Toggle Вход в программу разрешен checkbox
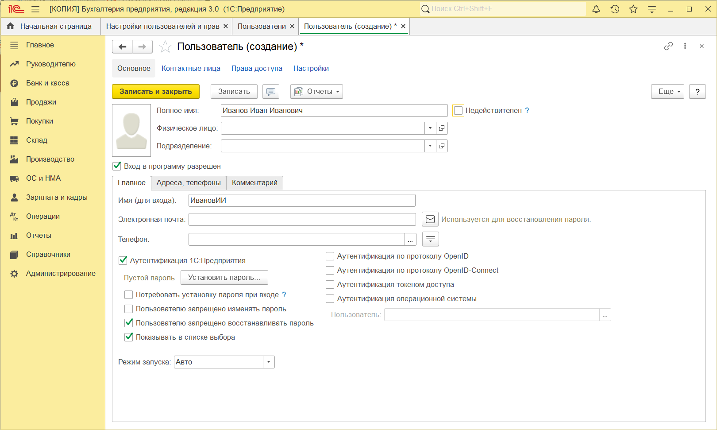 pyautogui.click(x=117, y=166)
